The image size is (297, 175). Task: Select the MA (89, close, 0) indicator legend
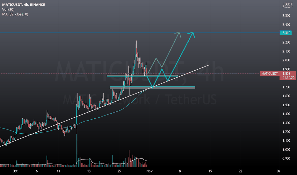click(15, 14)
